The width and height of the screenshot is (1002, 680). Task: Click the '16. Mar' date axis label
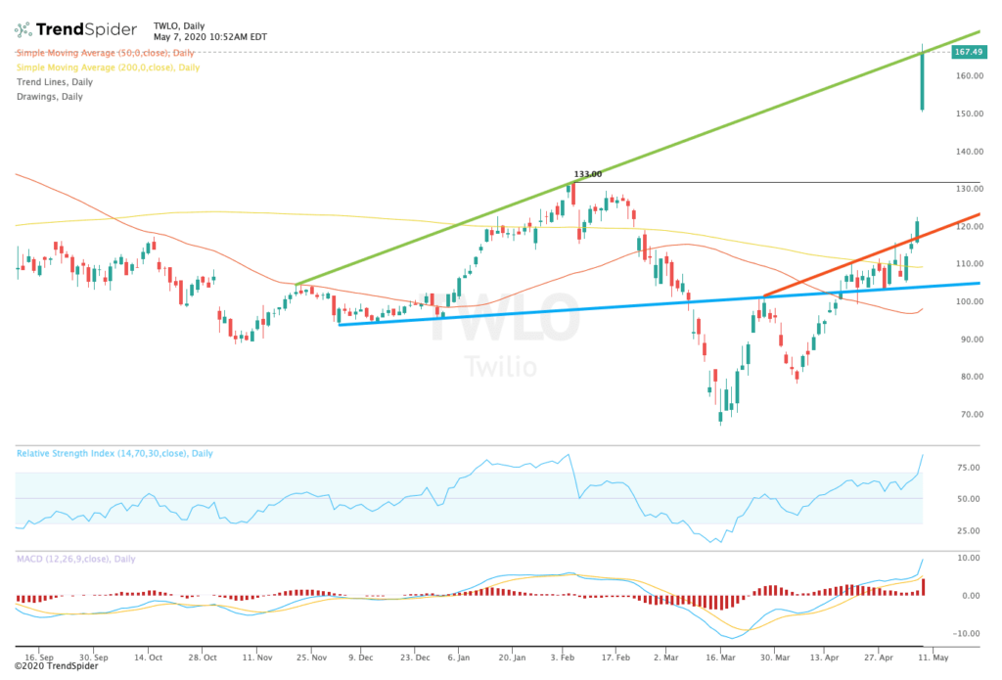point(721,657)
